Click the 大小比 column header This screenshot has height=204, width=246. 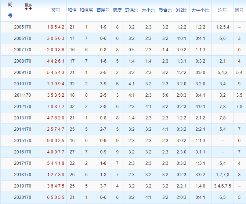pos(148,10)
